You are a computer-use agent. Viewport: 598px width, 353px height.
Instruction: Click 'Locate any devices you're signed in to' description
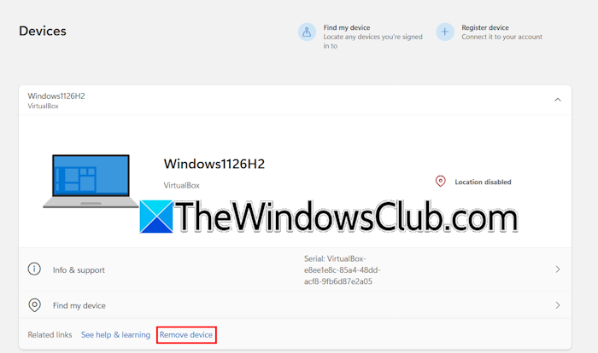tap(372, 41)
